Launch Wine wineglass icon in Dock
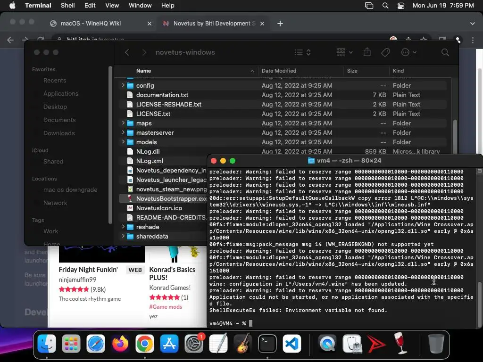 coord(401,343)
